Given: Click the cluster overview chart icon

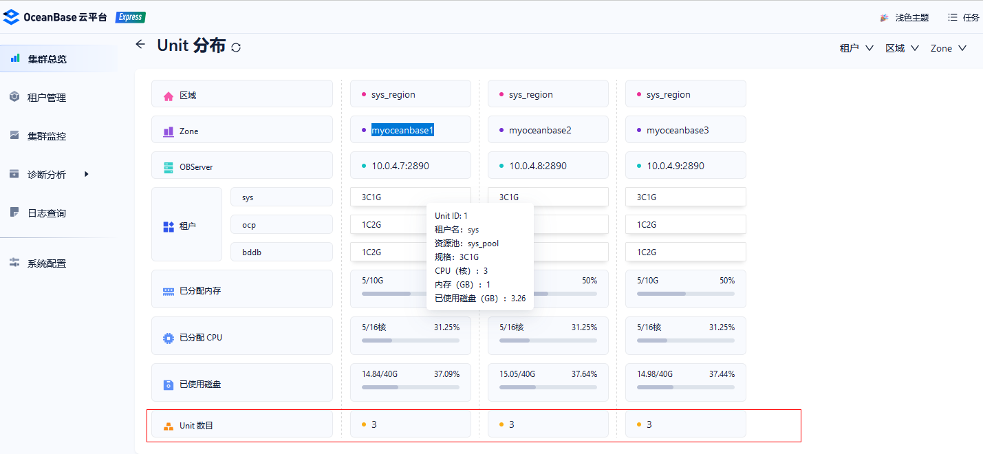Looking at the screenshot, I should pos(15,58).
